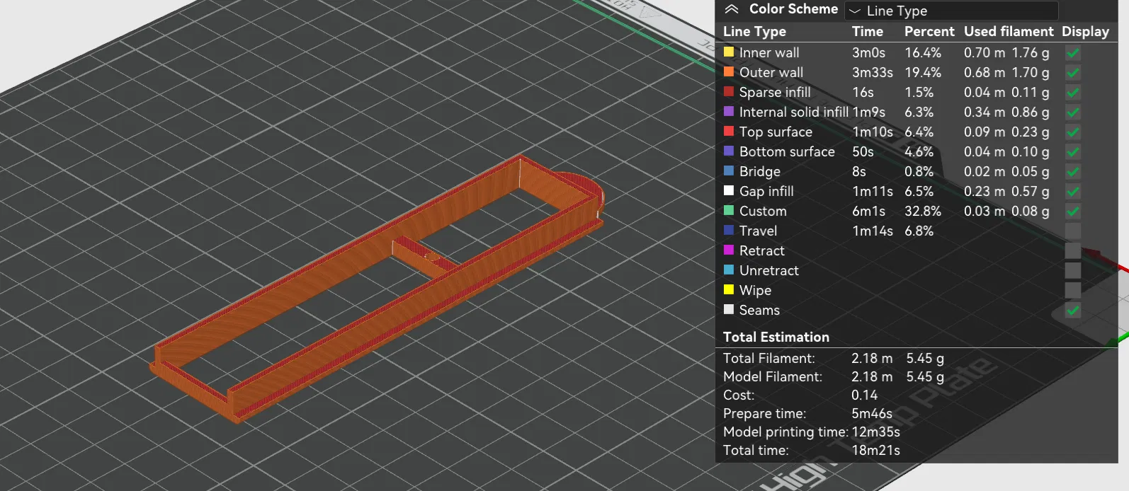
Task: Click the Percent column header
Action: [x=929, y=32]
